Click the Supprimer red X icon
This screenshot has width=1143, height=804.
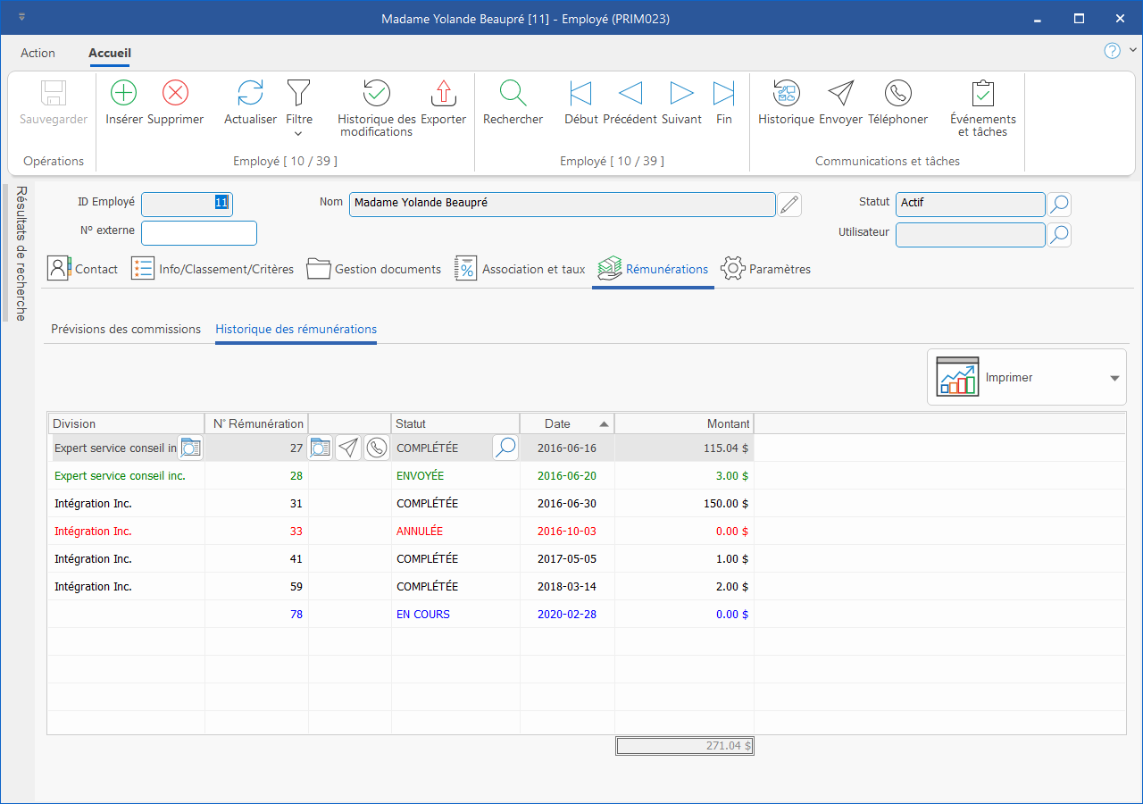point(175,94)
